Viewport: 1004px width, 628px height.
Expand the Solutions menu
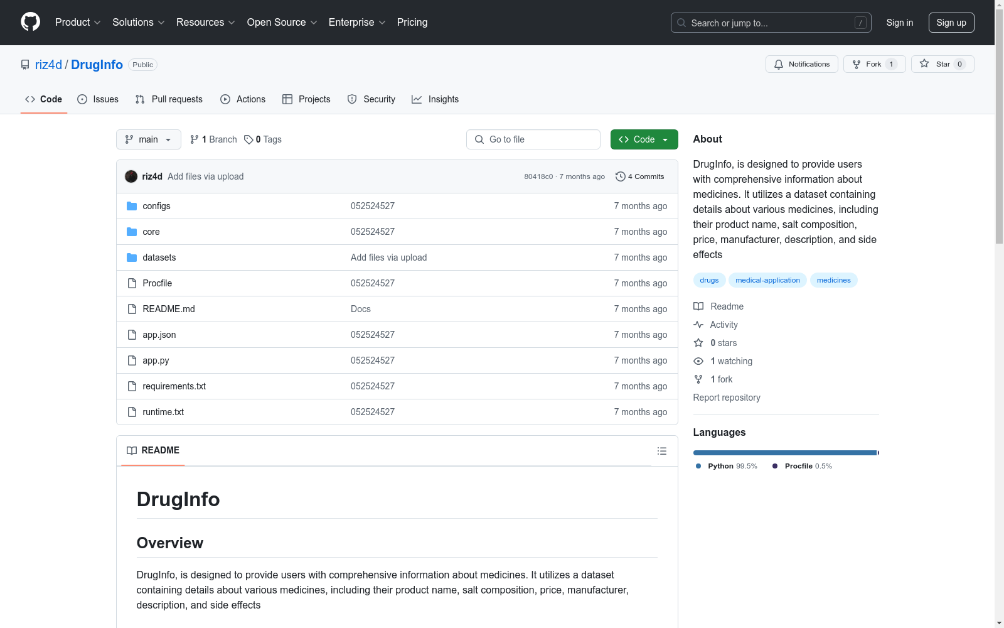tap(139, 23)
